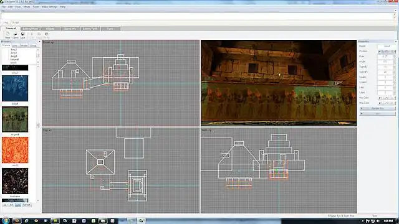399x224 pixels.
Task: Adjust the Angle spinner arrows
Action: tap(395, 62)
